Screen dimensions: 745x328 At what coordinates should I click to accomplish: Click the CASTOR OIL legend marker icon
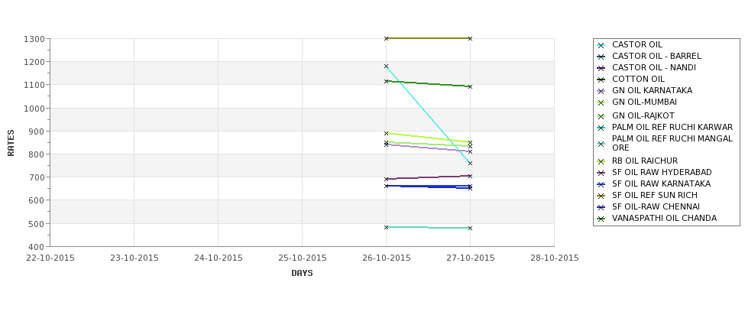[x=601, y=45]
